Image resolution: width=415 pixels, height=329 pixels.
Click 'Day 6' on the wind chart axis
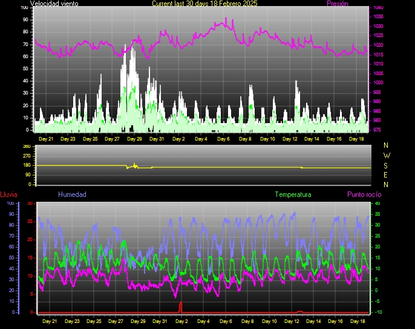[x=223, y=139]
